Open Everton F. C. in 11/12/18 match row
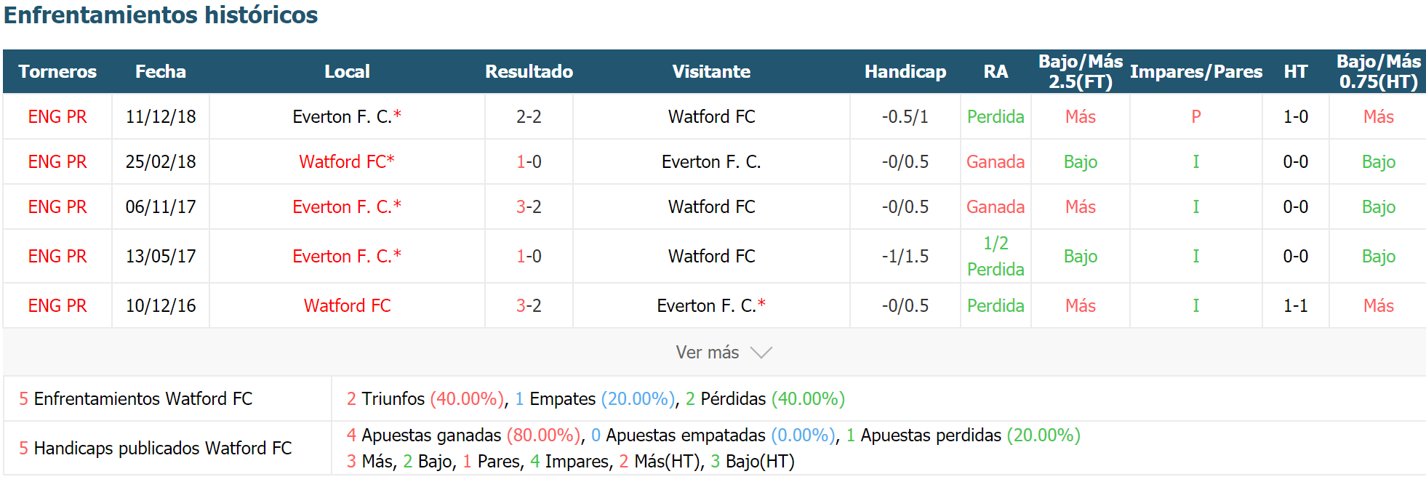 (x=347, y=116)
